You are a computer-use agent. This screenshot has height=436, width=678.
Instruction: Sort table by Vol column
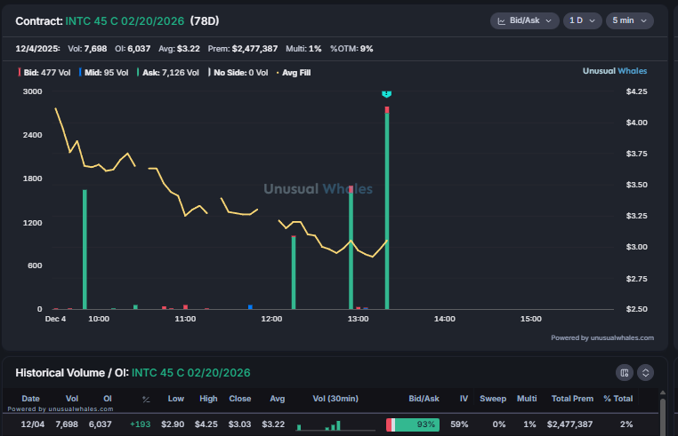(x=72, y=399)
